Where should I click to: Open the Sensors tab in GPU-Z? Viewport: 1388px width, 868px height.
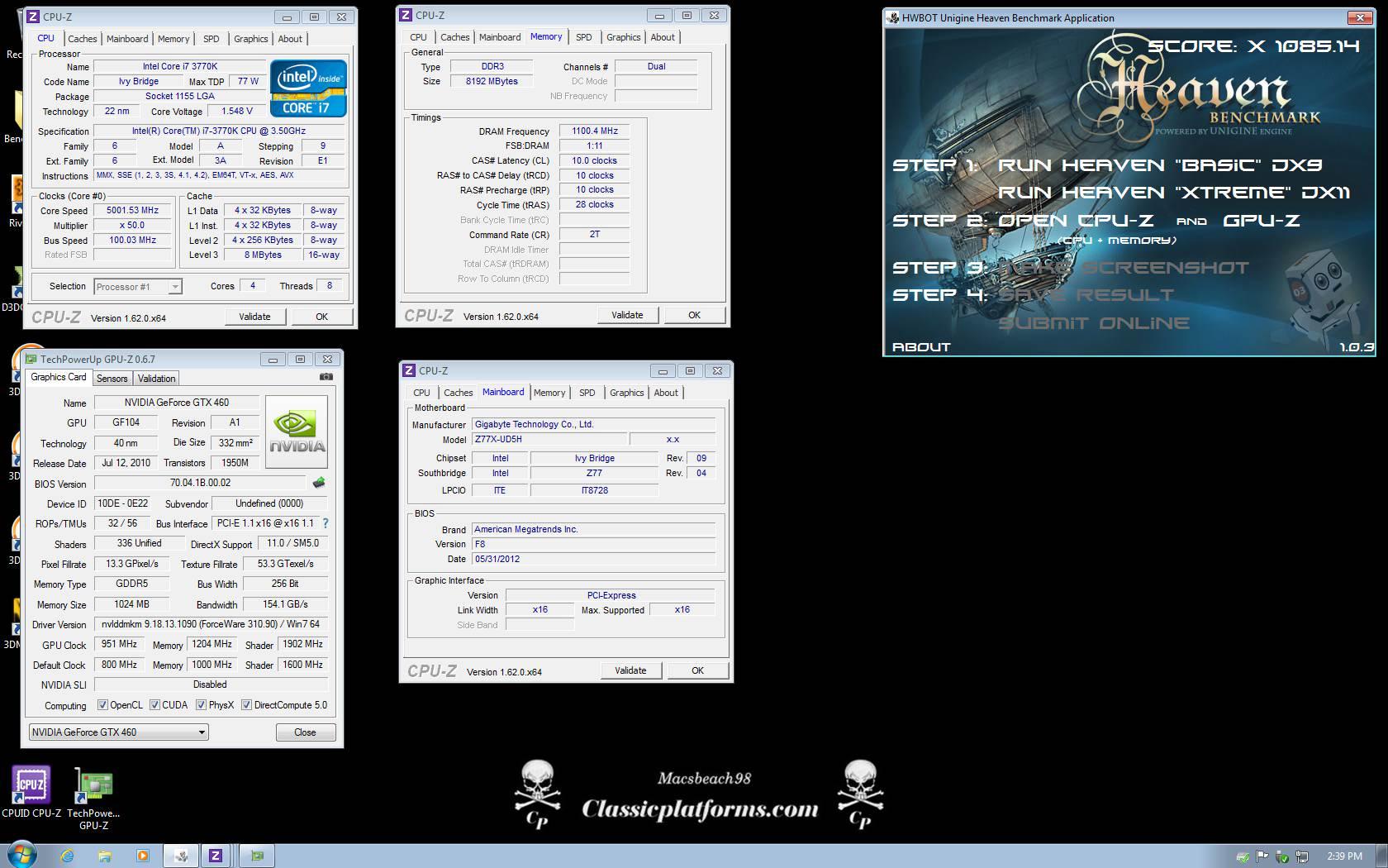pyautogui.click(x=112, y=379)
